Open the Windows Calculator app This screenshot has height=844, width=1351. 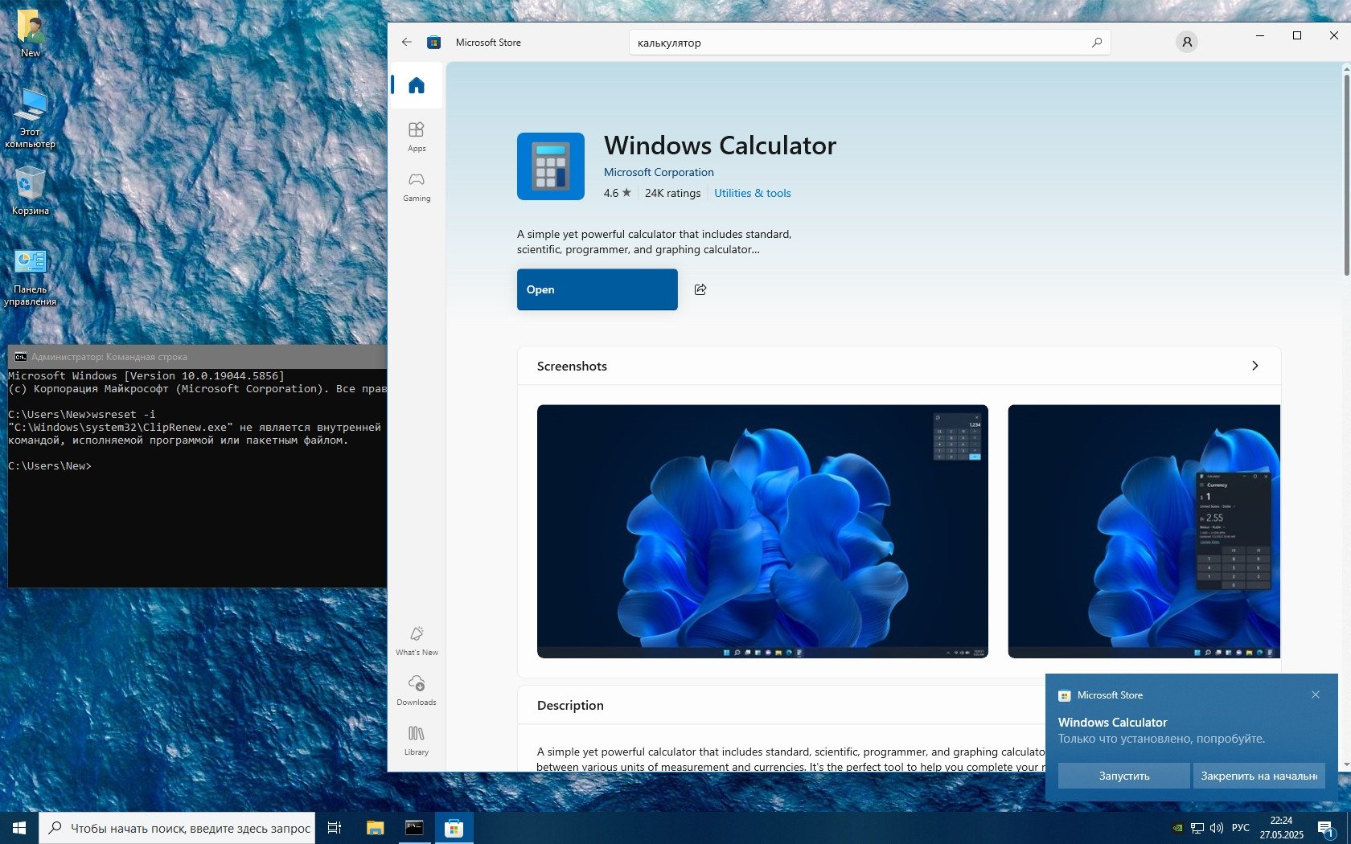click(x=597, y=289)
